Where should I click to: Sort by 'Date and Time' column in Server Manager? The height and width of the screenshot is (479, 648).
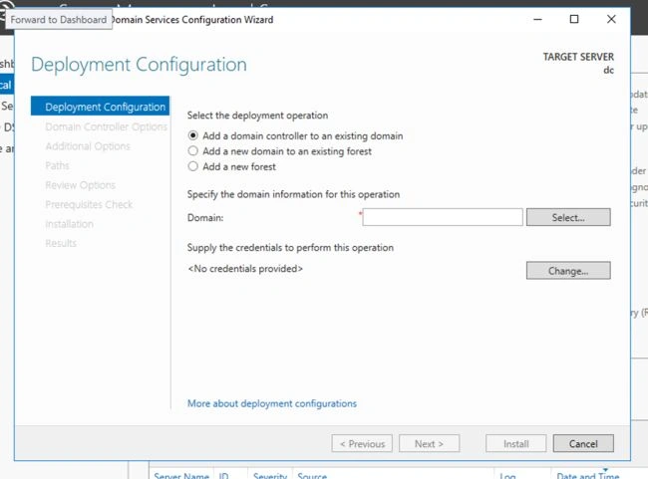(587, 476)
